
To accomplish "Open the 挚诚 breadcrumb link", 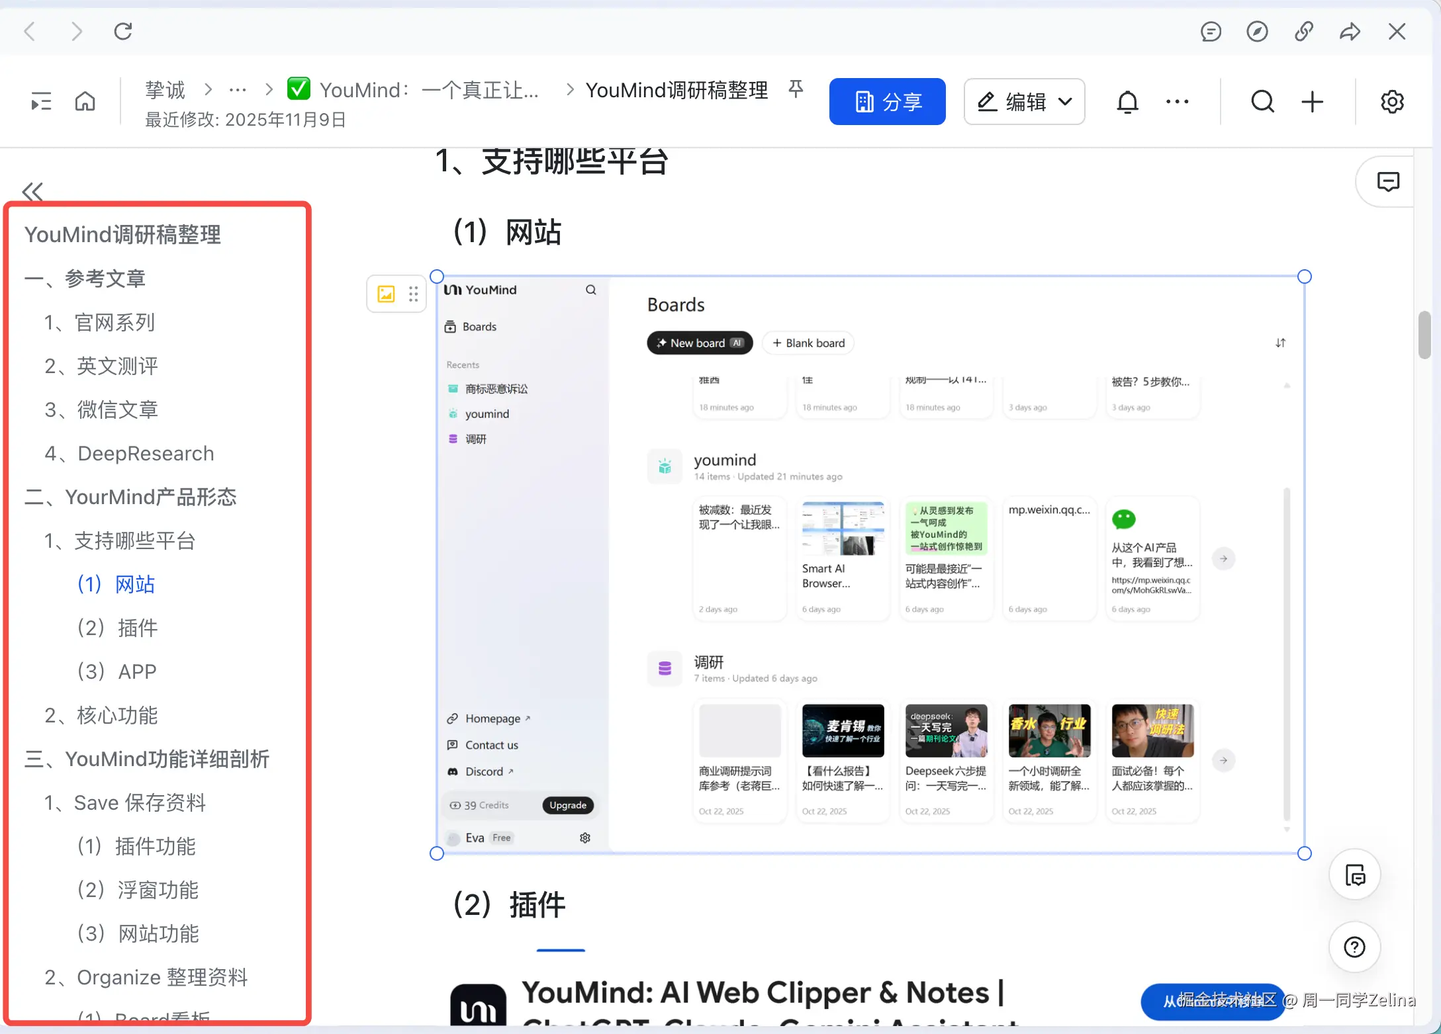I will tap(165, 90).
